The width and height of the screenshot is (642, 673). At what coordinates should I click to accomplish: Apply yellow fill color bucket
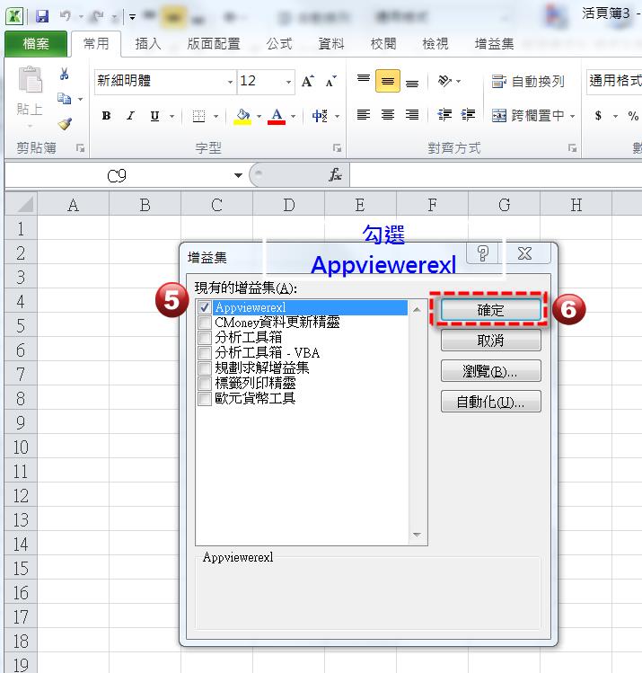(x=242, y=116)
